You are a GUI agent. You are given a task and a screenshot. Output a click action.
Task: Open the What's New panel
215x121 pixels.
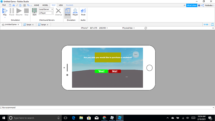(x=192, y=5)
